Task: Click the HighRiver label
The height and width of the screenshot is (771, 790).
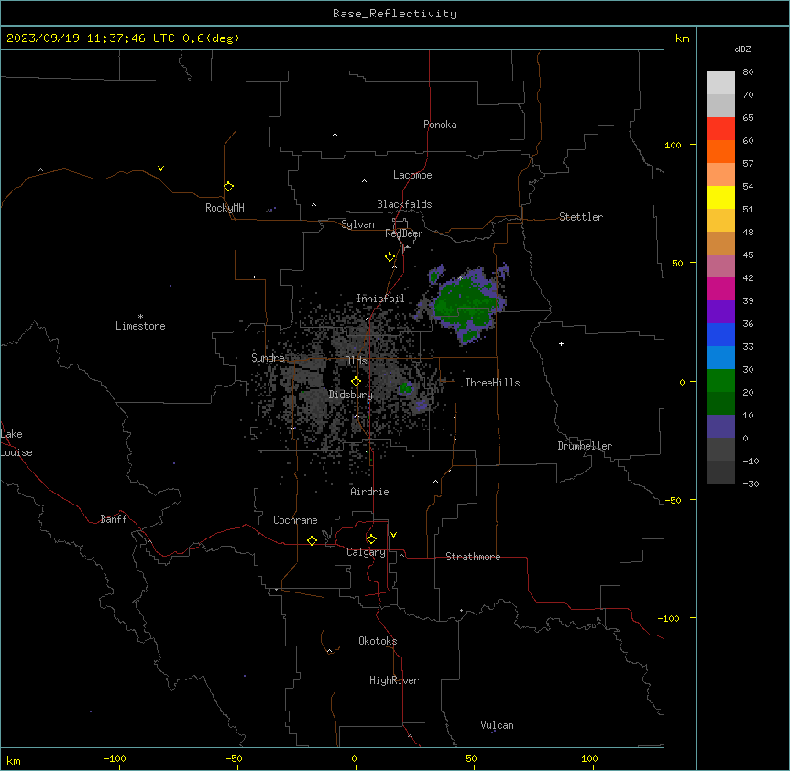Action: pyautogui.click(x=394, y=680)
